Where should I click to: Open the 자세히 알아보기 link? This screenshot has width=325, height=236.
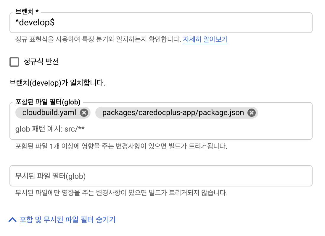[x=205, y=40]
